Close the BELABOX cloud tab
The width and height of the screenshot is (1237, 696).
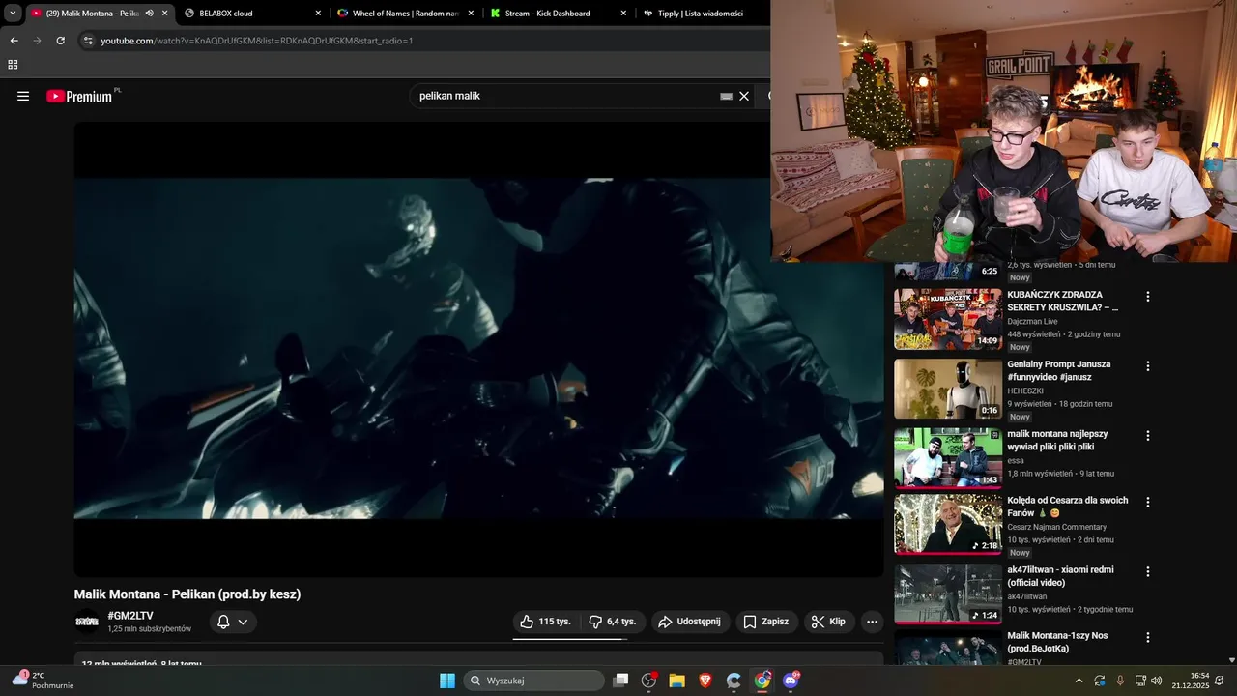(318, 14)
